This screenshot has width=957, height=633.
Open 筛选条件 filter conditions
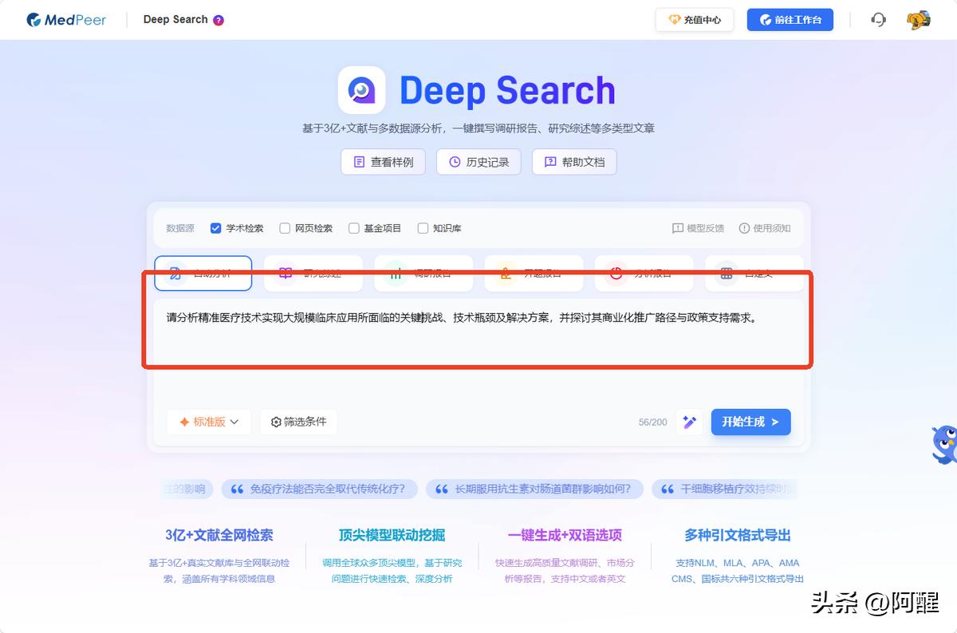coord(298,422)
